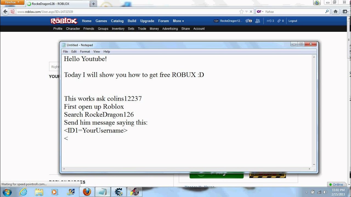Click the Upgrade link in the Roblox header
This screenshot has width=351, height=197.
[x=147, y=21]
